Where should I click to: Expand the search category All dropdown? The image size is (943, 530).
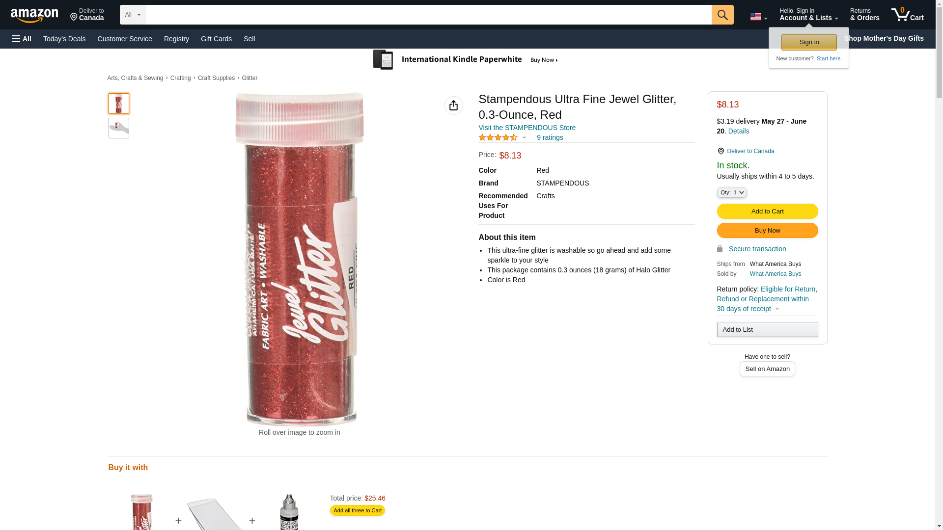pyautogui.click(x=133, y=15)
